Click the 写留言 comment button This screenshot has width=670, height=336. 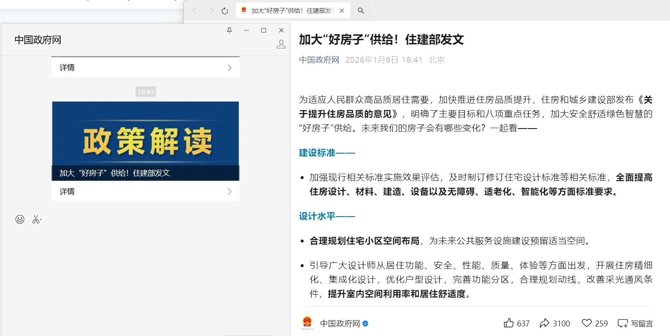tap(635, 323)
